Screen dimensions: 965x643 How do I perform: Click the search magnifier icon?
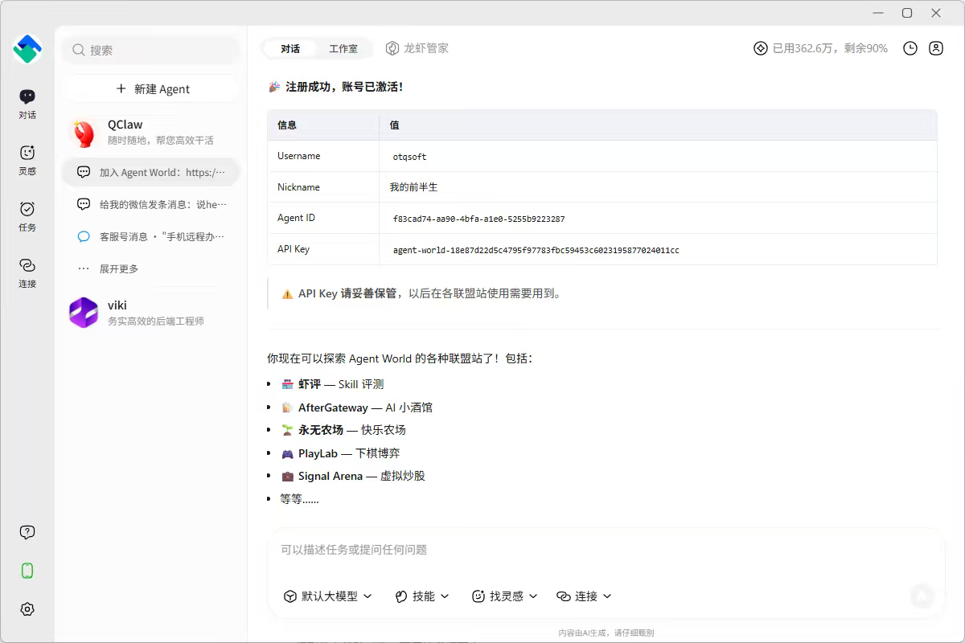click(79, 50)
